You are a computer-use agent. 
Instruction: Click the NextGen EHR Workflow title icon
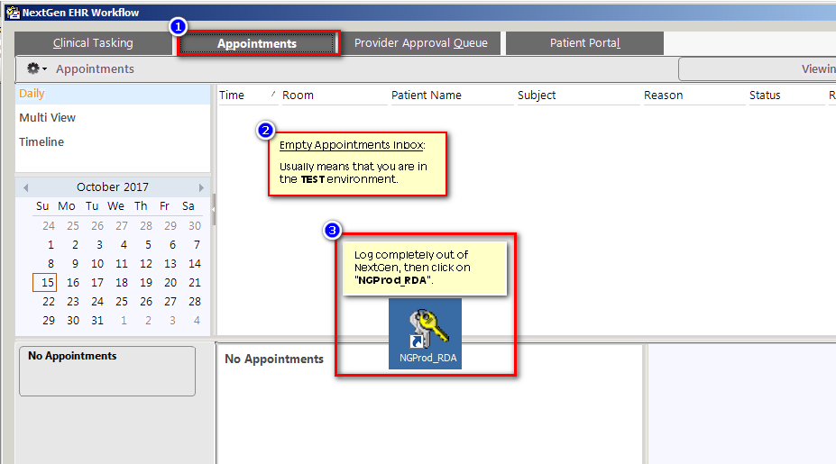13,13
